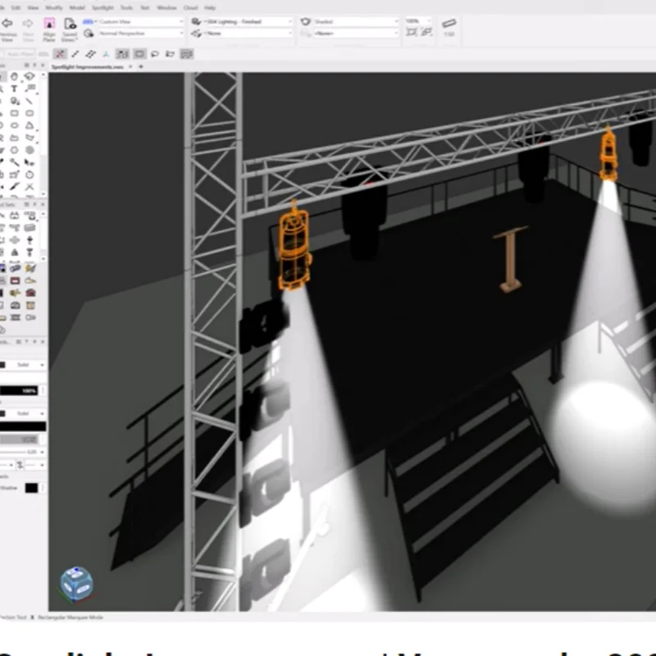Enable Snap to Object constraint
The height and width of the screenshot is (656, 656).
point(75,53)
